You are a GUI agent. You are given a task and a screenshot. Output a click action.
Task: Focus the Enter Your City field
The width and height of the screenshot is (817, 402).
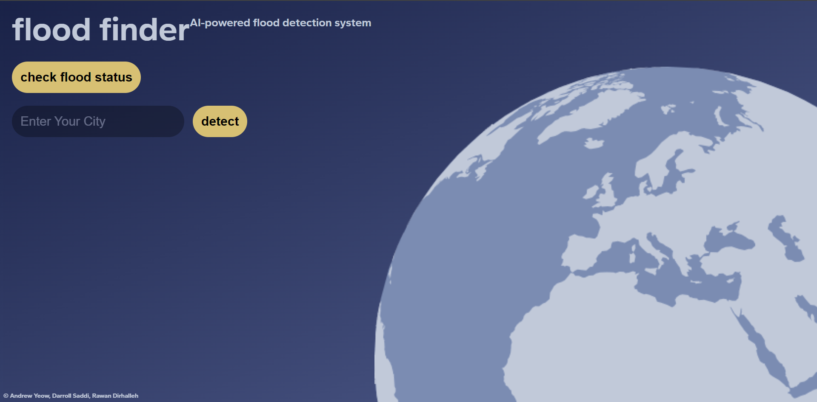pos(98,121)
